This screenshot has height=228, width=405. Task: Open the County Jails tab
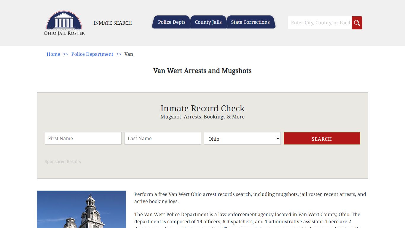pos(208,22)
